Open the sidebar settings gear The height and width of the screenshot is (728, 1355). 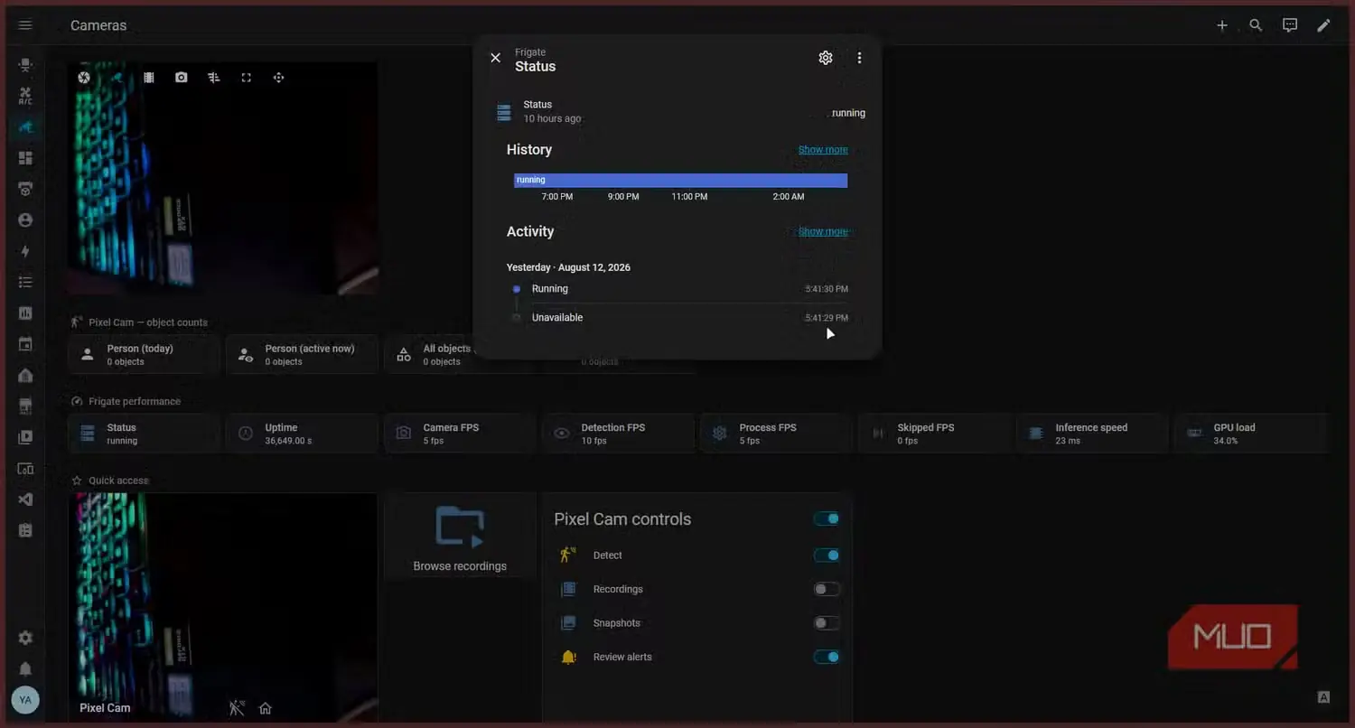click(x=25, y=638)
